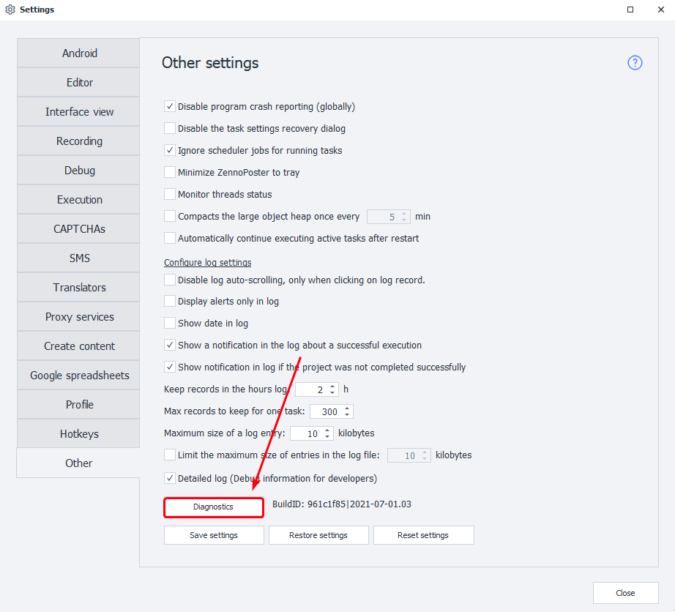Select the Proxy services tab
The width and height of the screenshot is (675, 612).
(79, 317)
